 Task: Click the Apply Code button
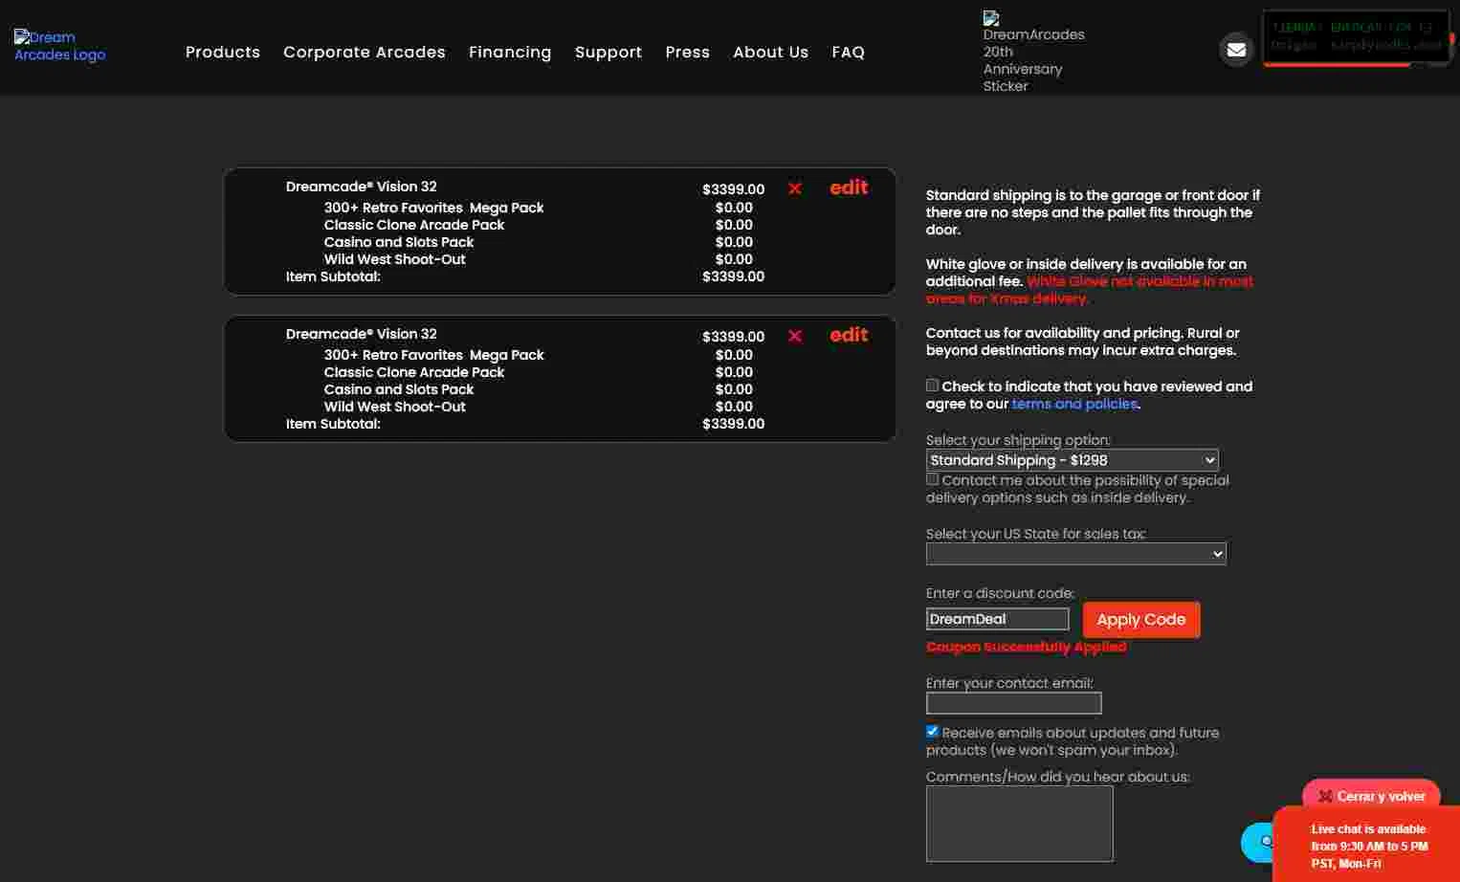1141,619
